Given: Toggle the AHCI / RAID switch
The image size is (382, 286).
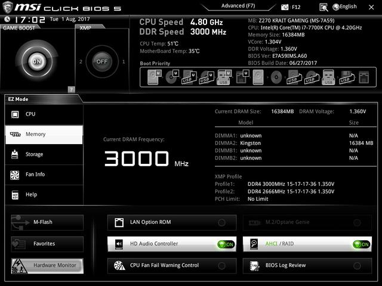Looking at the screenshot, I should (362, 244).
